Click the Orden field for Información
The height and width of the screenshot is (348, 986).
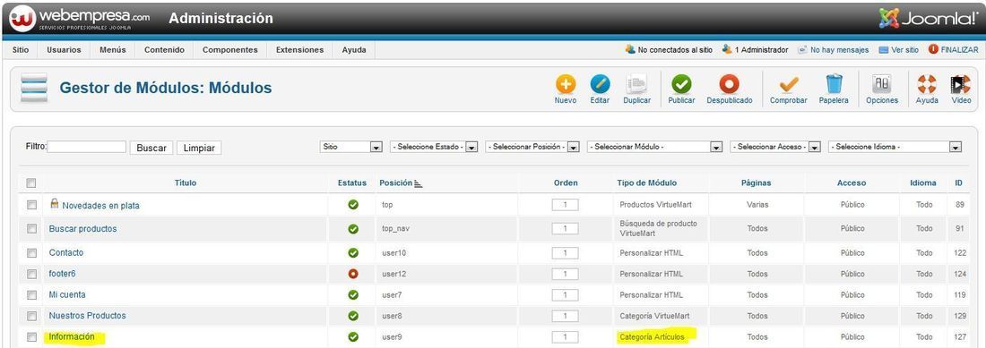click(566, 337)
